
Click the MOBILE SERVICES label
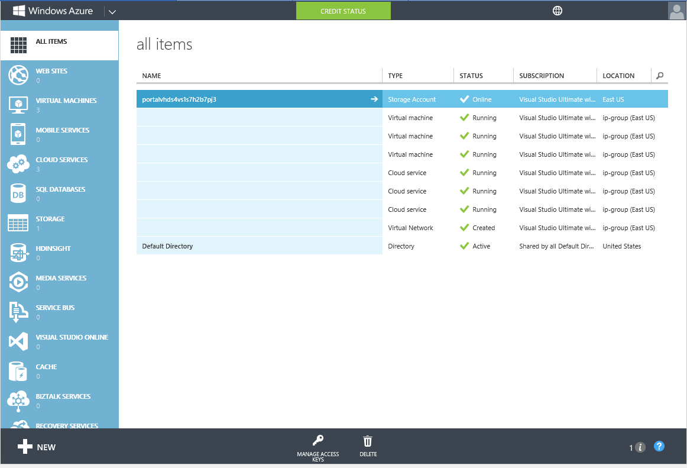[63, 130]
